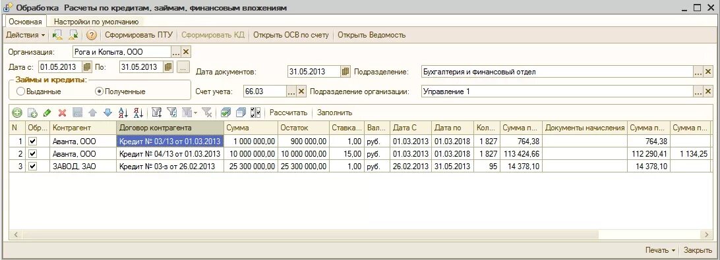Open calendar for the По date field
The width and height of the screenshot is (720, 260).
(x=169, y=67)
